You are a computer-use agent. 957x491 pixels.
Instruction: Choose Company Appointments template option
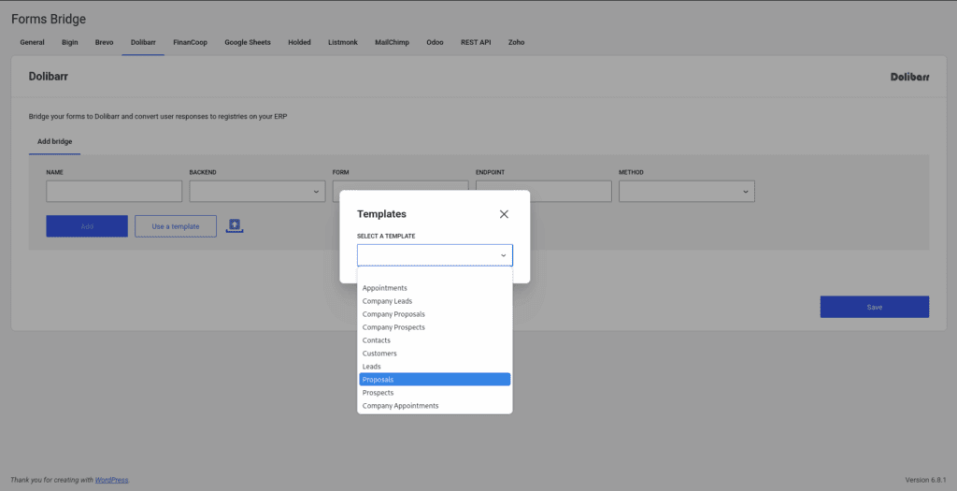point(435,406)
